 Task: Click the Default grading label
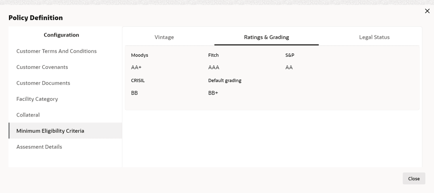point(225,80)
